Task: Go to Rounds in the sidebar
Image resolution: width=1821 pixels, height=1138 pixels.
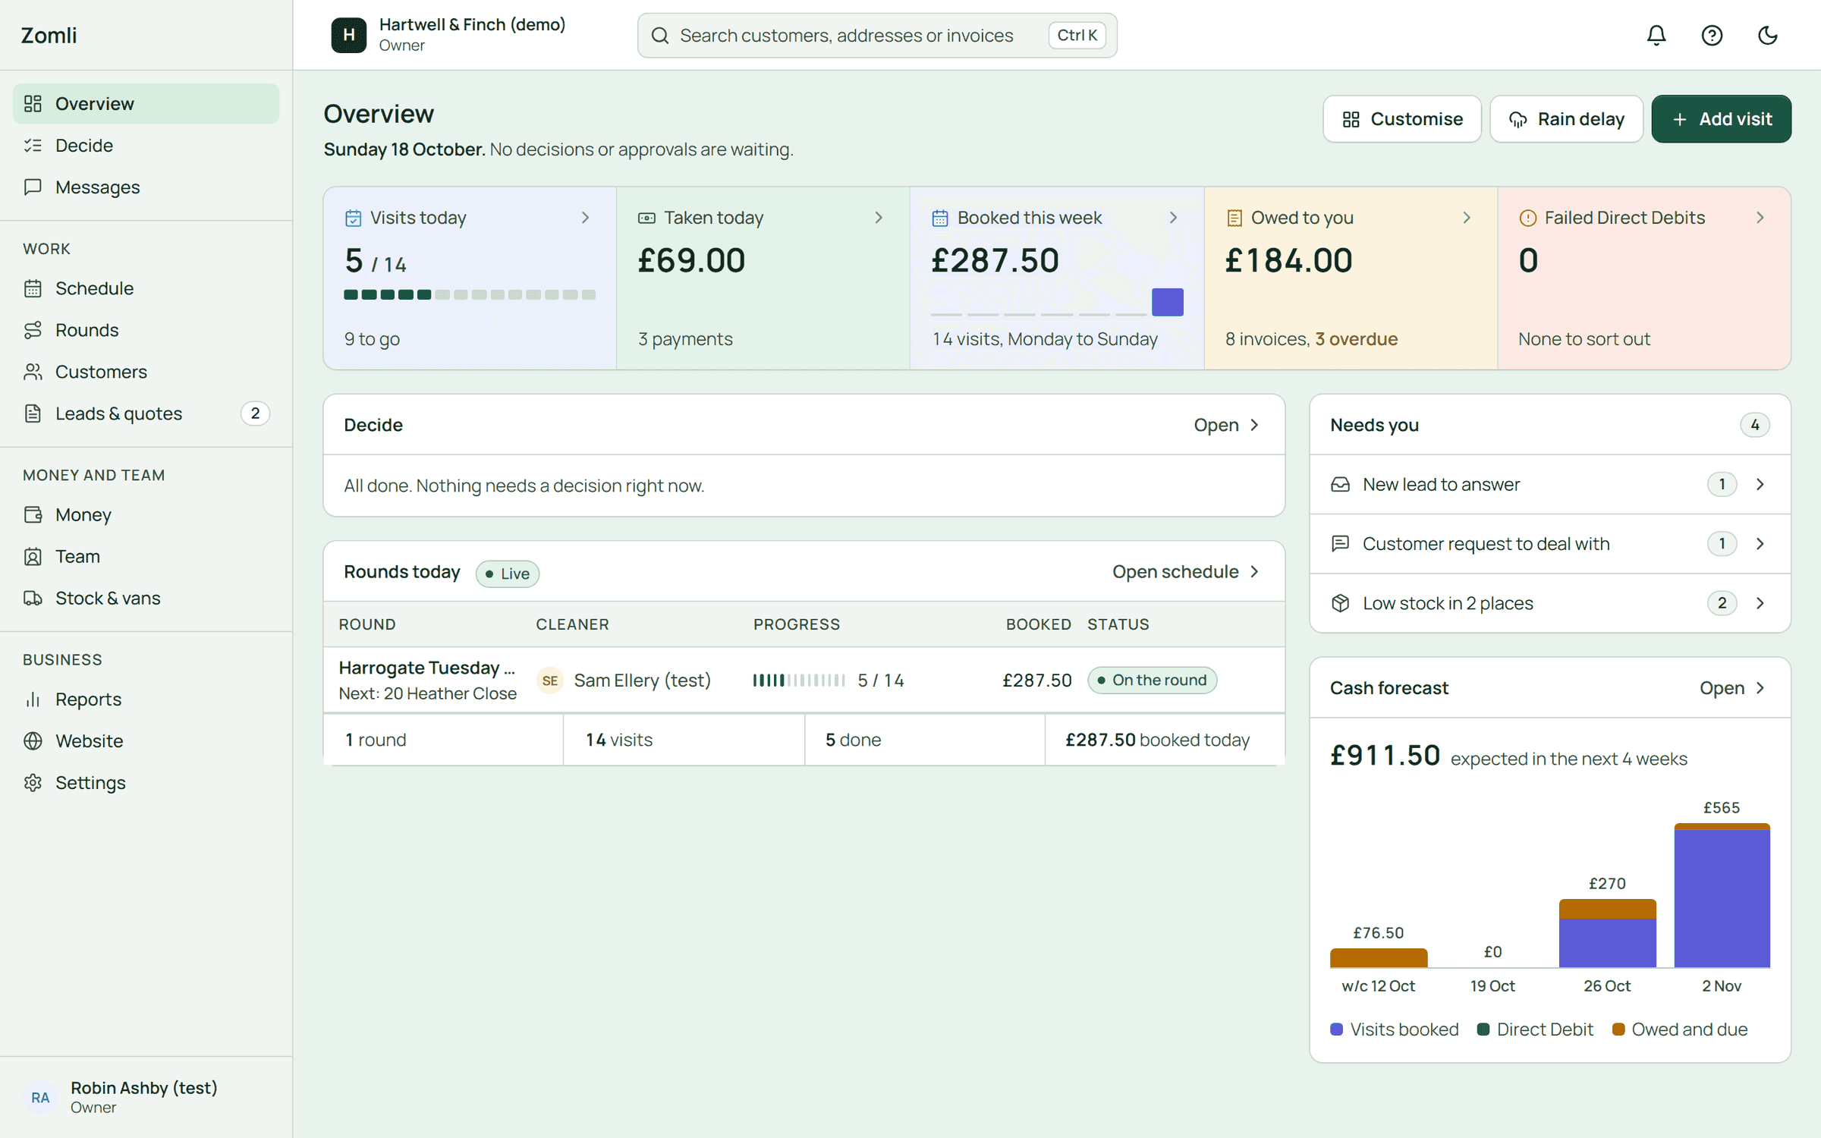Action: point(146,330)
